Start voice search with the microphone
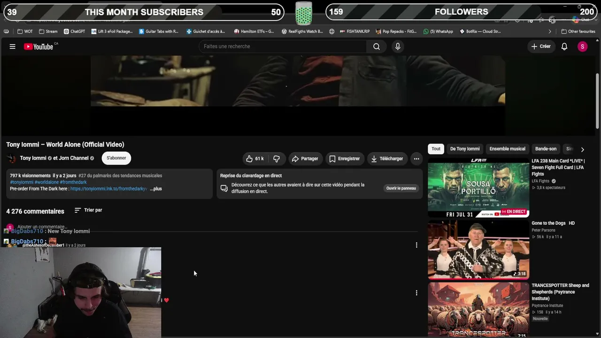Viewport: 601px width, 338px height. pos(398,46)
